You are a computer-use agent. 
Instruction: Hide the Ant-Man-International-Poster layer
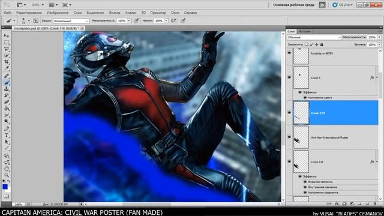point(289,137)
